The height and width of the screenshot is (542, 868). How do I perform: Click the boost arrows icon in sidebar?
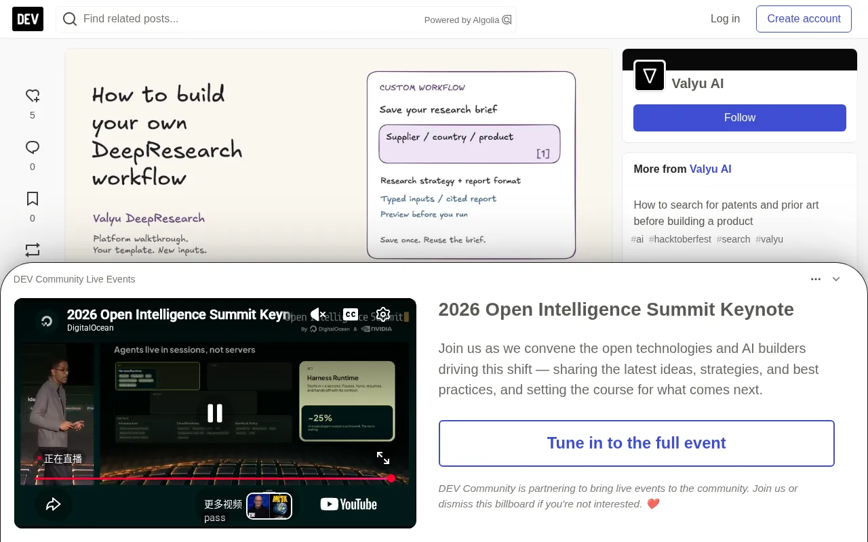(x=33, y=249)
